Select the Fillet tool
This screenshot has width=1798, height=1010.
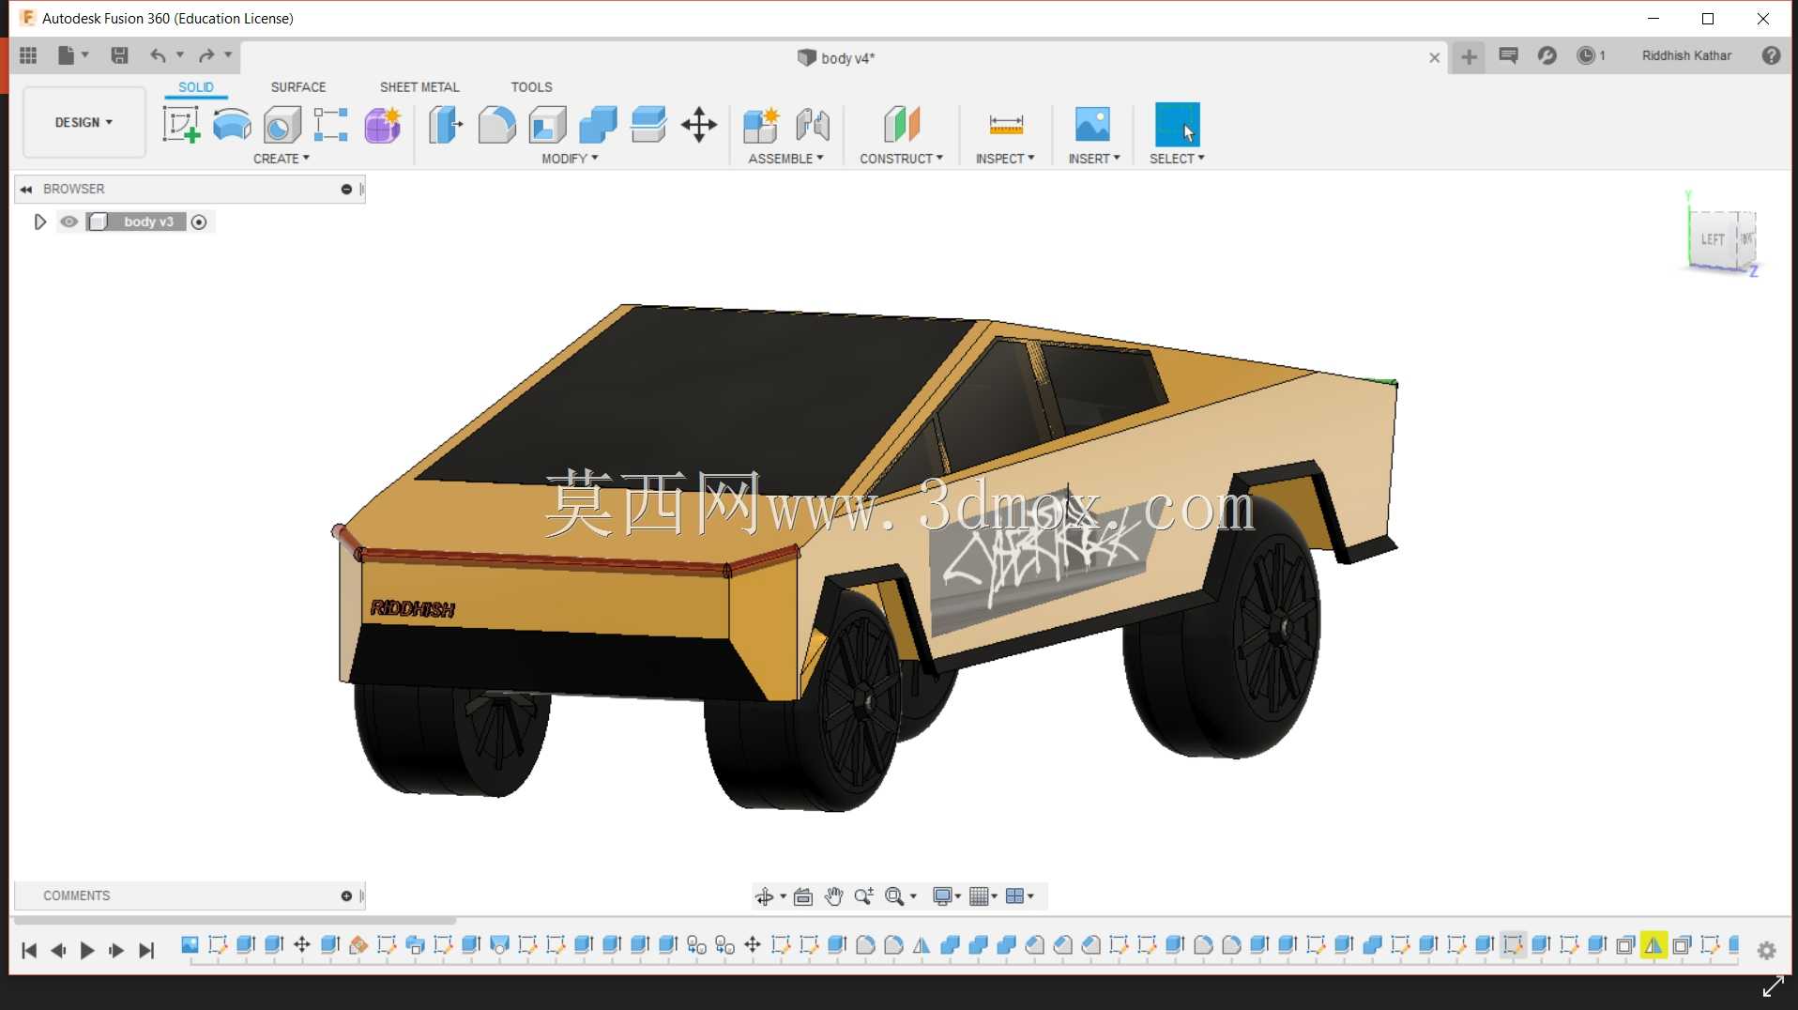[496, 124]
